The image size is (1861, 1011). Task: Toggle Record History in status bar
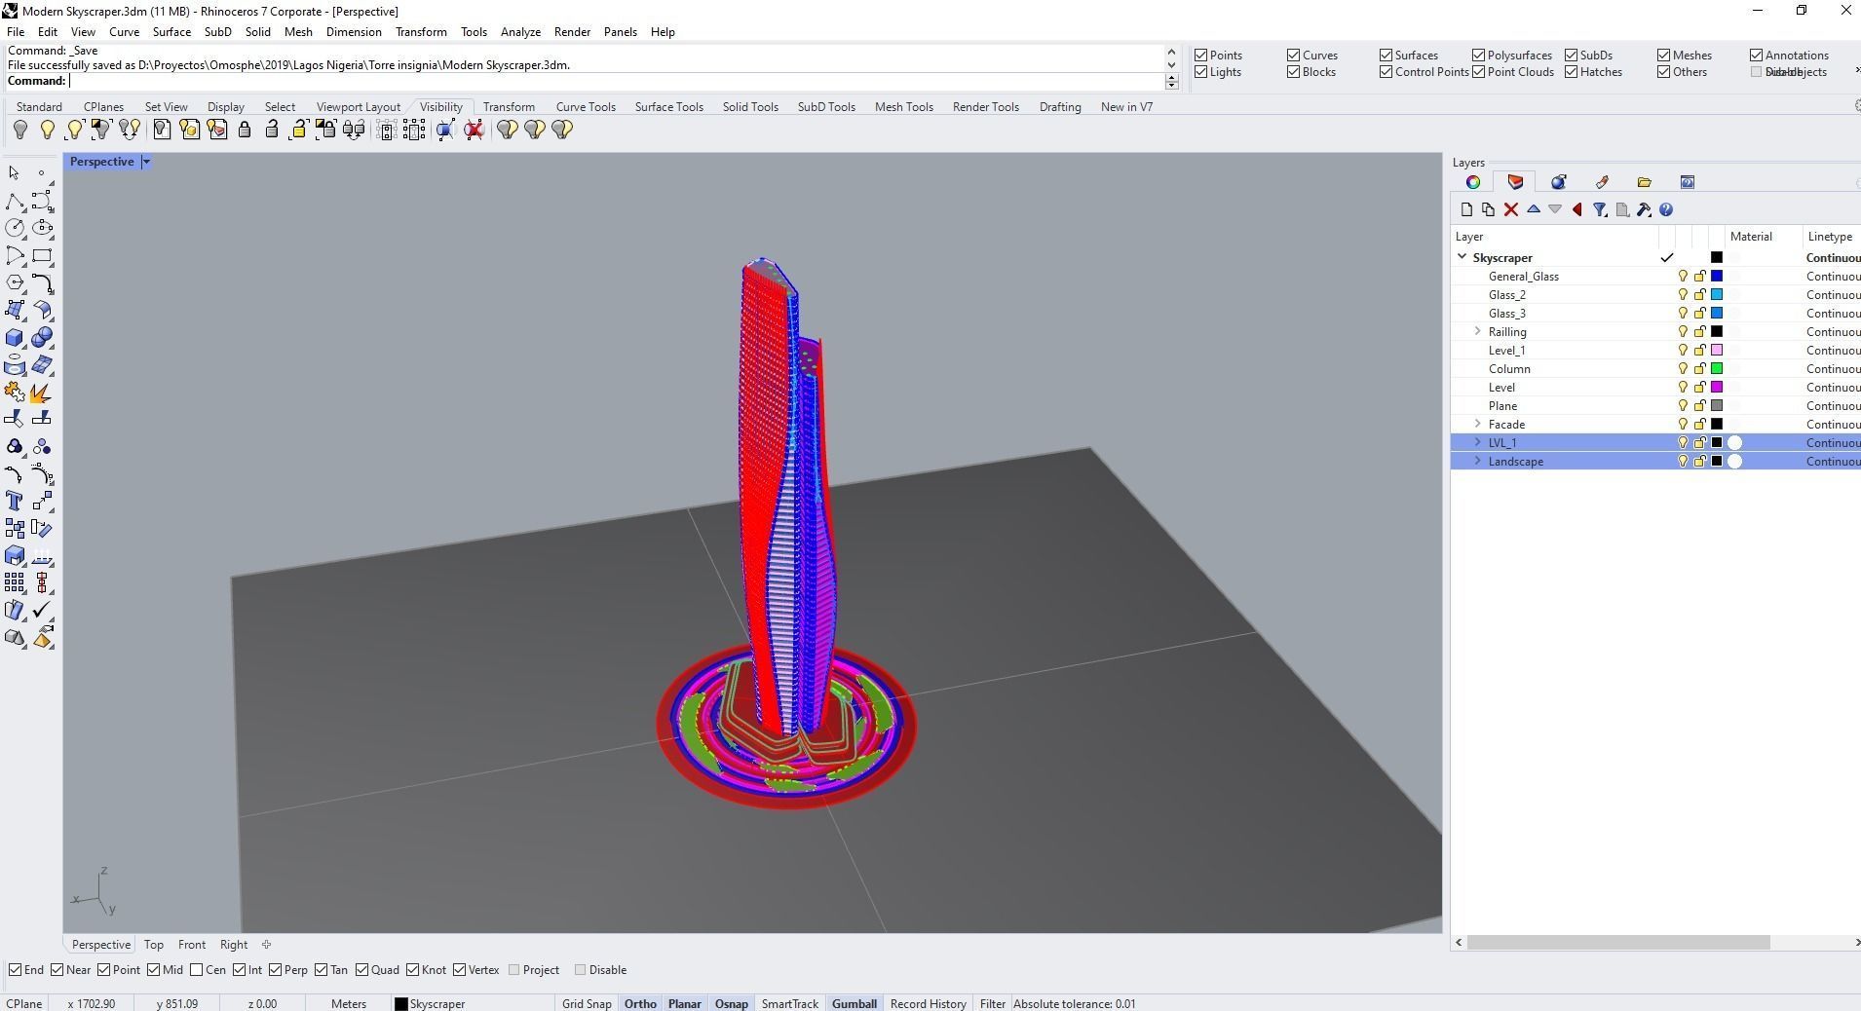[928, 1004]
